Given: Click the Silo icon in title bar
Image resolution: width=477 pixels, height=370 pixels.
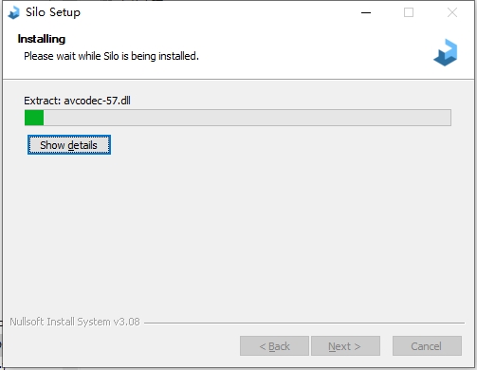Looking at the screenshot, I should (x=13, y=12).
